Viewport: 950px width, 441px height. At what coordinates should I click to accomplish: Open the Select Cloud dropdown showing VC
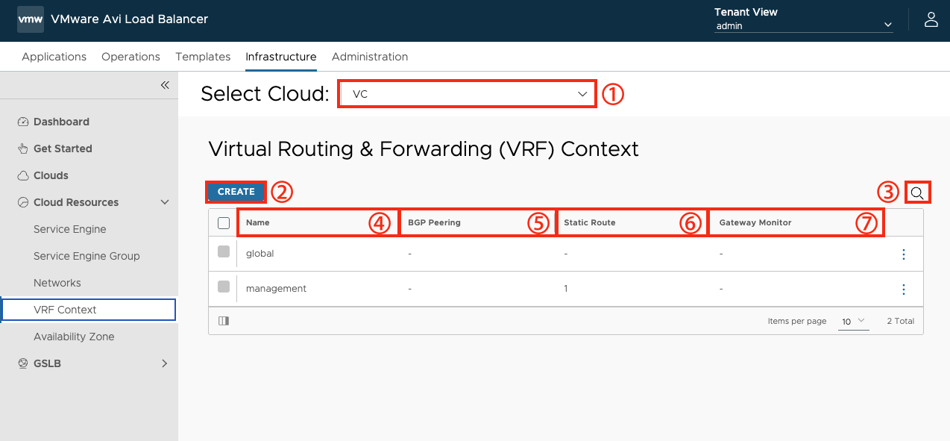point(468,94)
